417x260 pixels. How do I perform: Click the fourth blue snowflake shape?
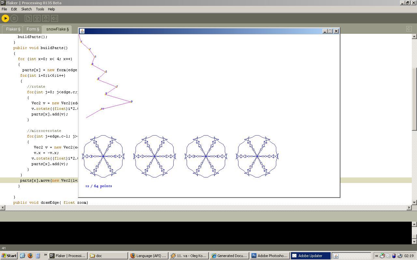(257, 156)
